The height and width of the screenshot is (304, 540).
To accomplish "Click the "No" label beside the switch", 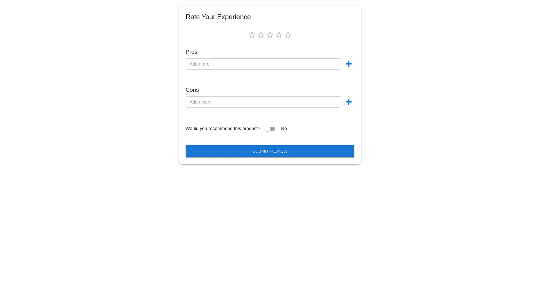I will tap(284, 129).
